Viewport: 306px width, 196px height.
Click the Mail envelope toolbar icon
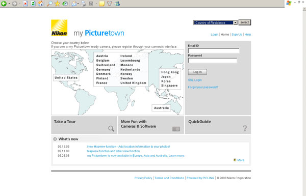click(74, 4)
